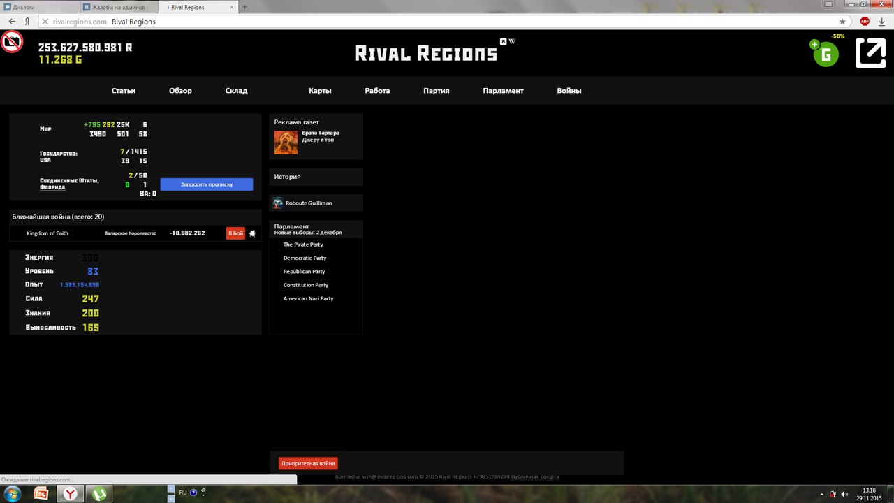Open the Статьи menu
The height and width of the screenshot is (503, 894).
point(124,91)
